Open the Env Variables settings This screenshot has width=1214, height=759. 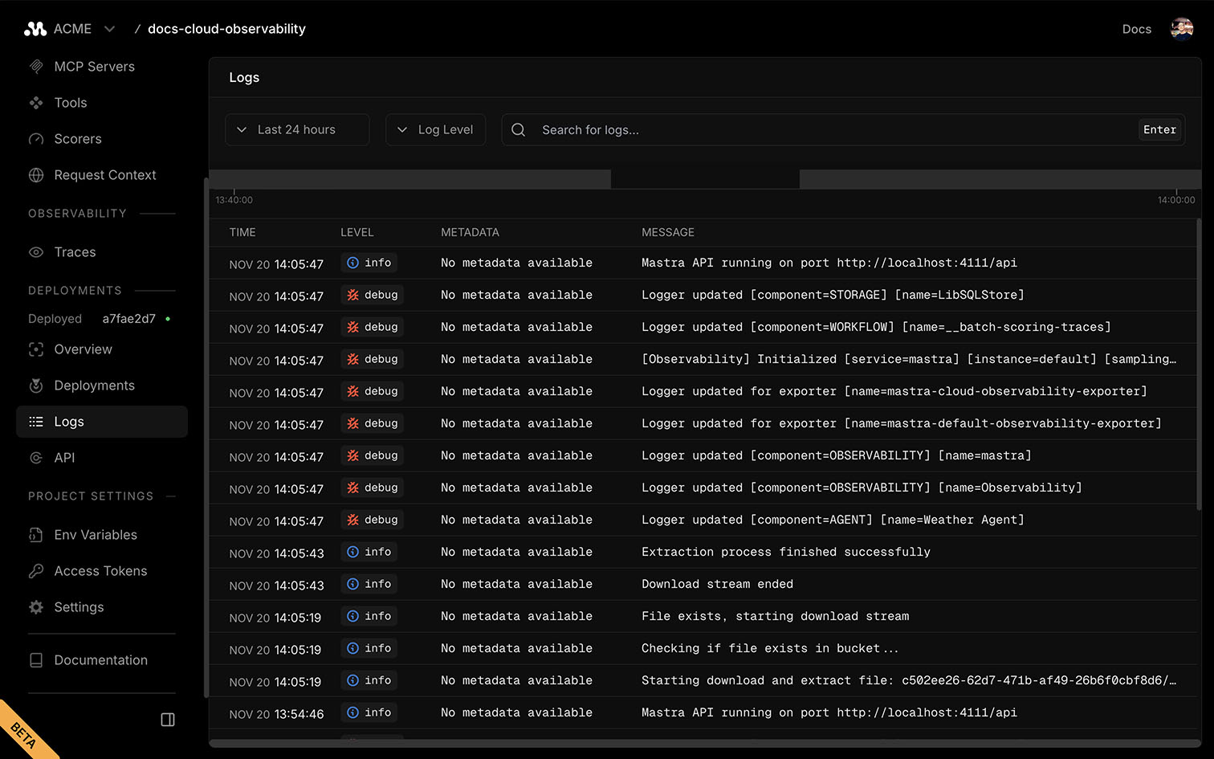tap(93, 534)
